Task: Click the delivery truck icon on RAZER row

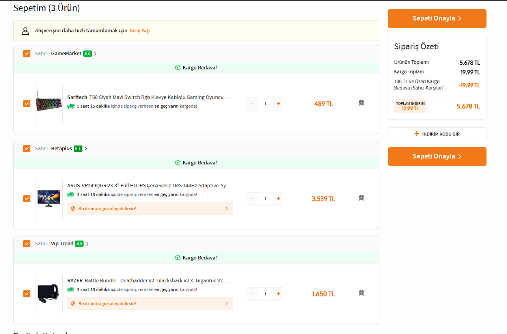Action: tap(71, 289)
